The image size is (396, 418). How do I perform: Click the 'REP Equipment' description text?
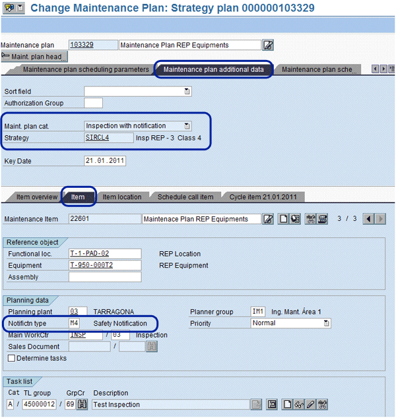tap(183, 266)
